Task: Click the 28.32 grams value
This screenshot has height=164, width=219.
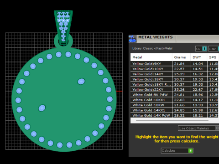Action: coord(179,115)
